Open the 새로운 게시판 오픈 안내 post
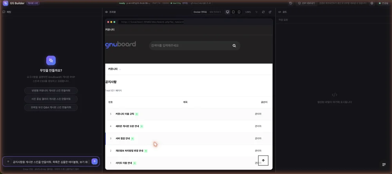This screenshot has width=392, height=174. click(127, 126)
